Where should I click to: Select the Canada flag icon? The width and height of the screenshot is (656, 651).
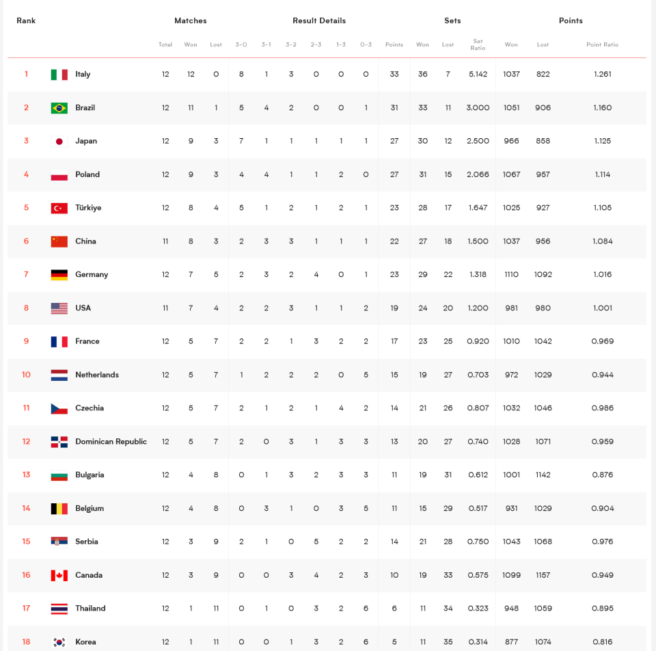pyautogui.click(x=59, y=576)
